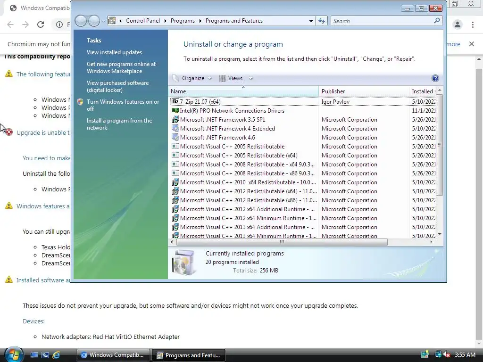483x362 pixels.
Task: Click the taskbar clock showing 3:55 AM
Action: click(465, 354)
